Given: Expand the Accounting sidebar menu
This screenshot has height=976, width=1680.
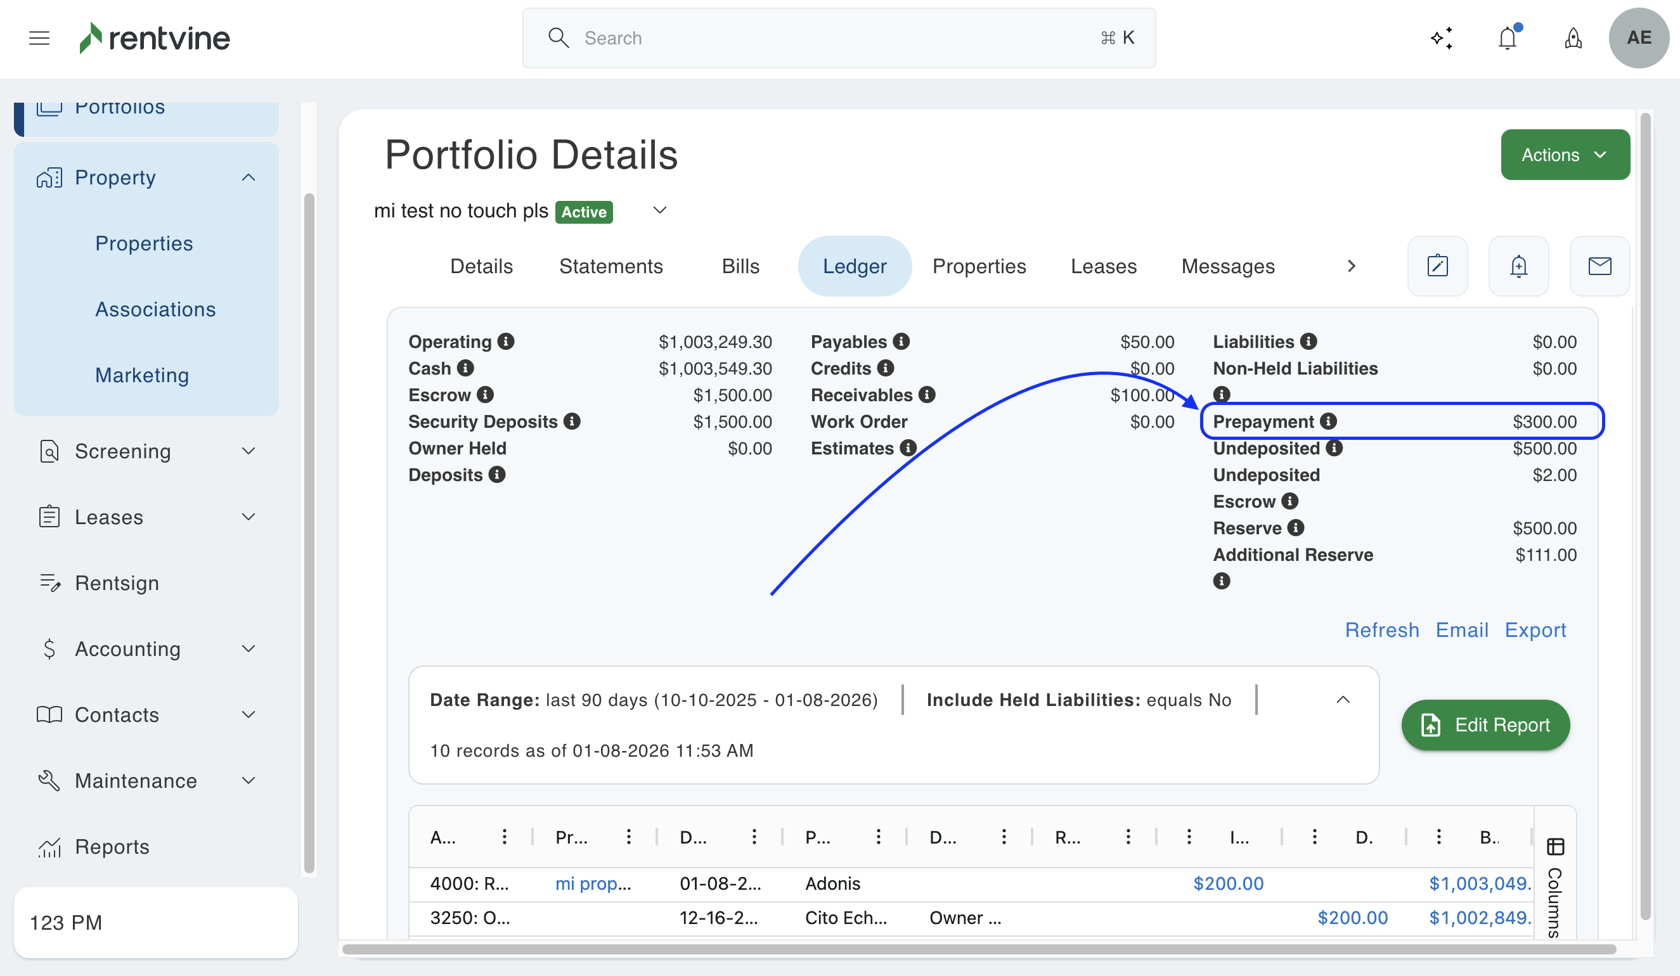Looking at the screenshot, I should point(248,649).
